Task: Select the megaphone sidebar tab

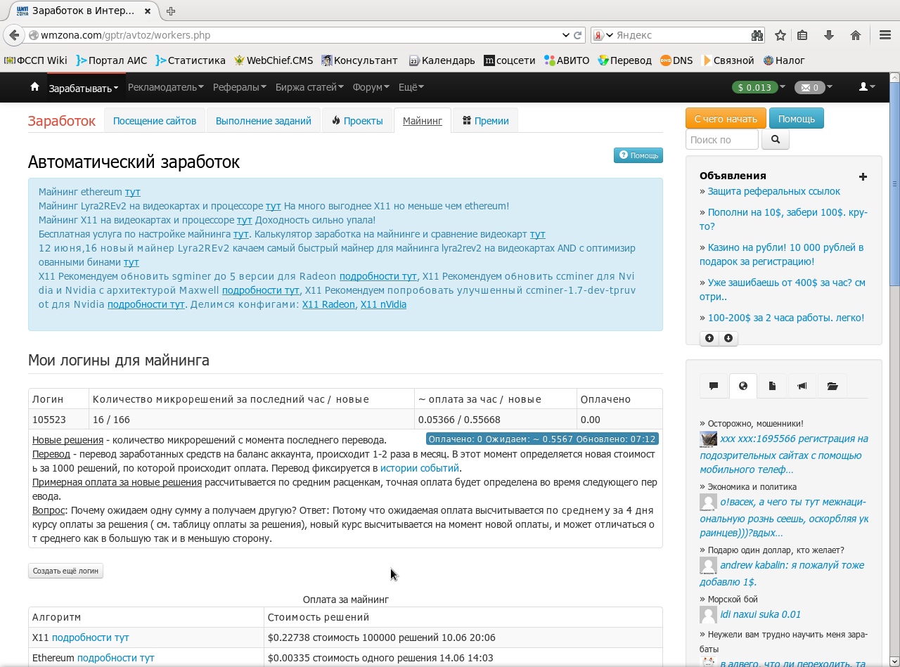Action: click(x=802, y=386)
